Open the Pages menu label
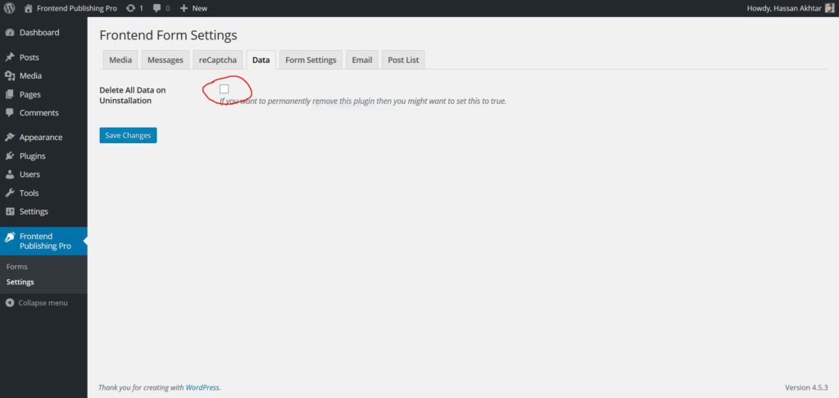839x398 pixels. coord(30,94)
